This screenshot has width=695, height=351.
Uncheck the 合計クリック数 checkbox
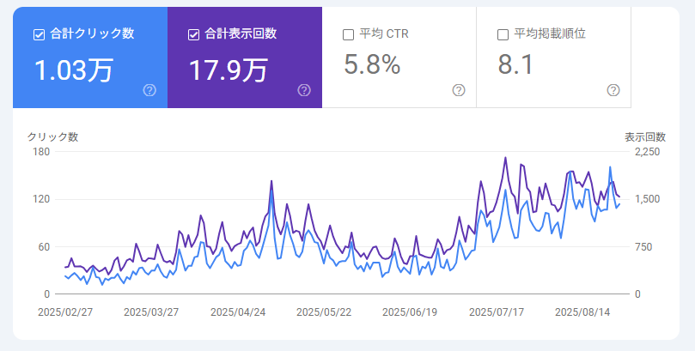coord(39,34)
